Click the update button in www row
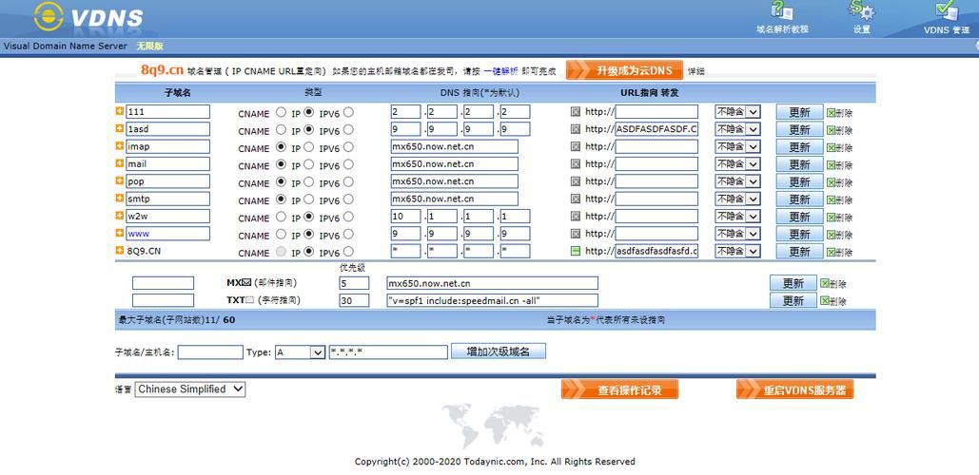979x475 pixels. 799,235
